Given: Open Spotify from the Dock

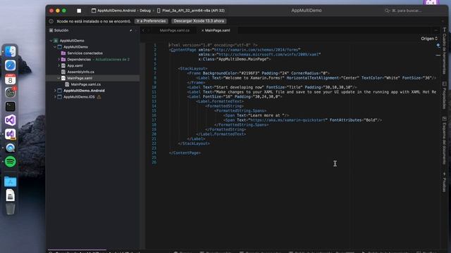Looking at the screenshot, I should point(11,162).
